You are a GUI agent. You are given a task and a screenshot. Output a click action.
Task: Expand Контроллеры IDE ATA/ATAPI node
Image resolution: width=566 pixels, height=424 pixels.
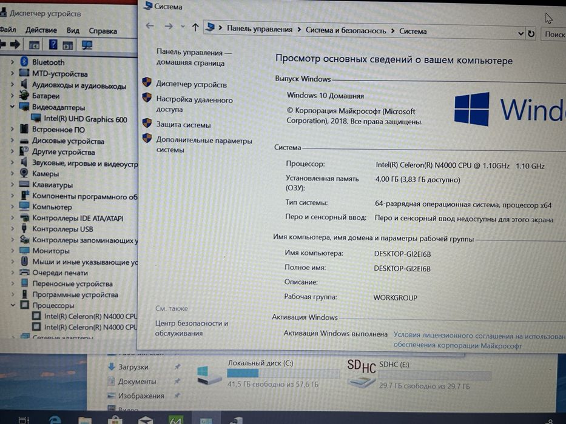pos(12,217)
